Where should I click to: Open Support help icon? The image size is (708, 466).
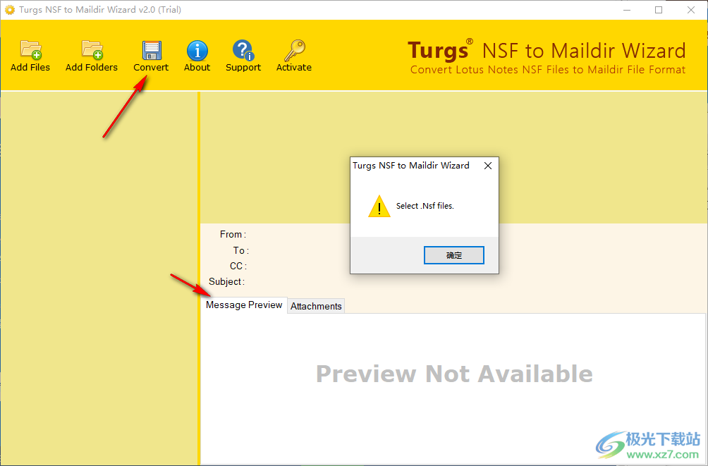[x=243, y=50]
